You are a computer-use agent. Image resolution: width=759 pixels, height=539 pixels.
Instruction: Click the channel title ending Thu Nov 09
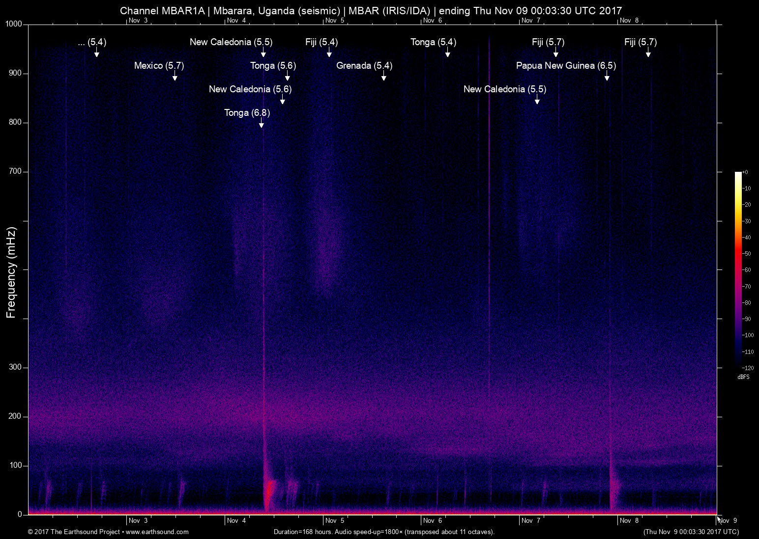(x=370, y=10)
